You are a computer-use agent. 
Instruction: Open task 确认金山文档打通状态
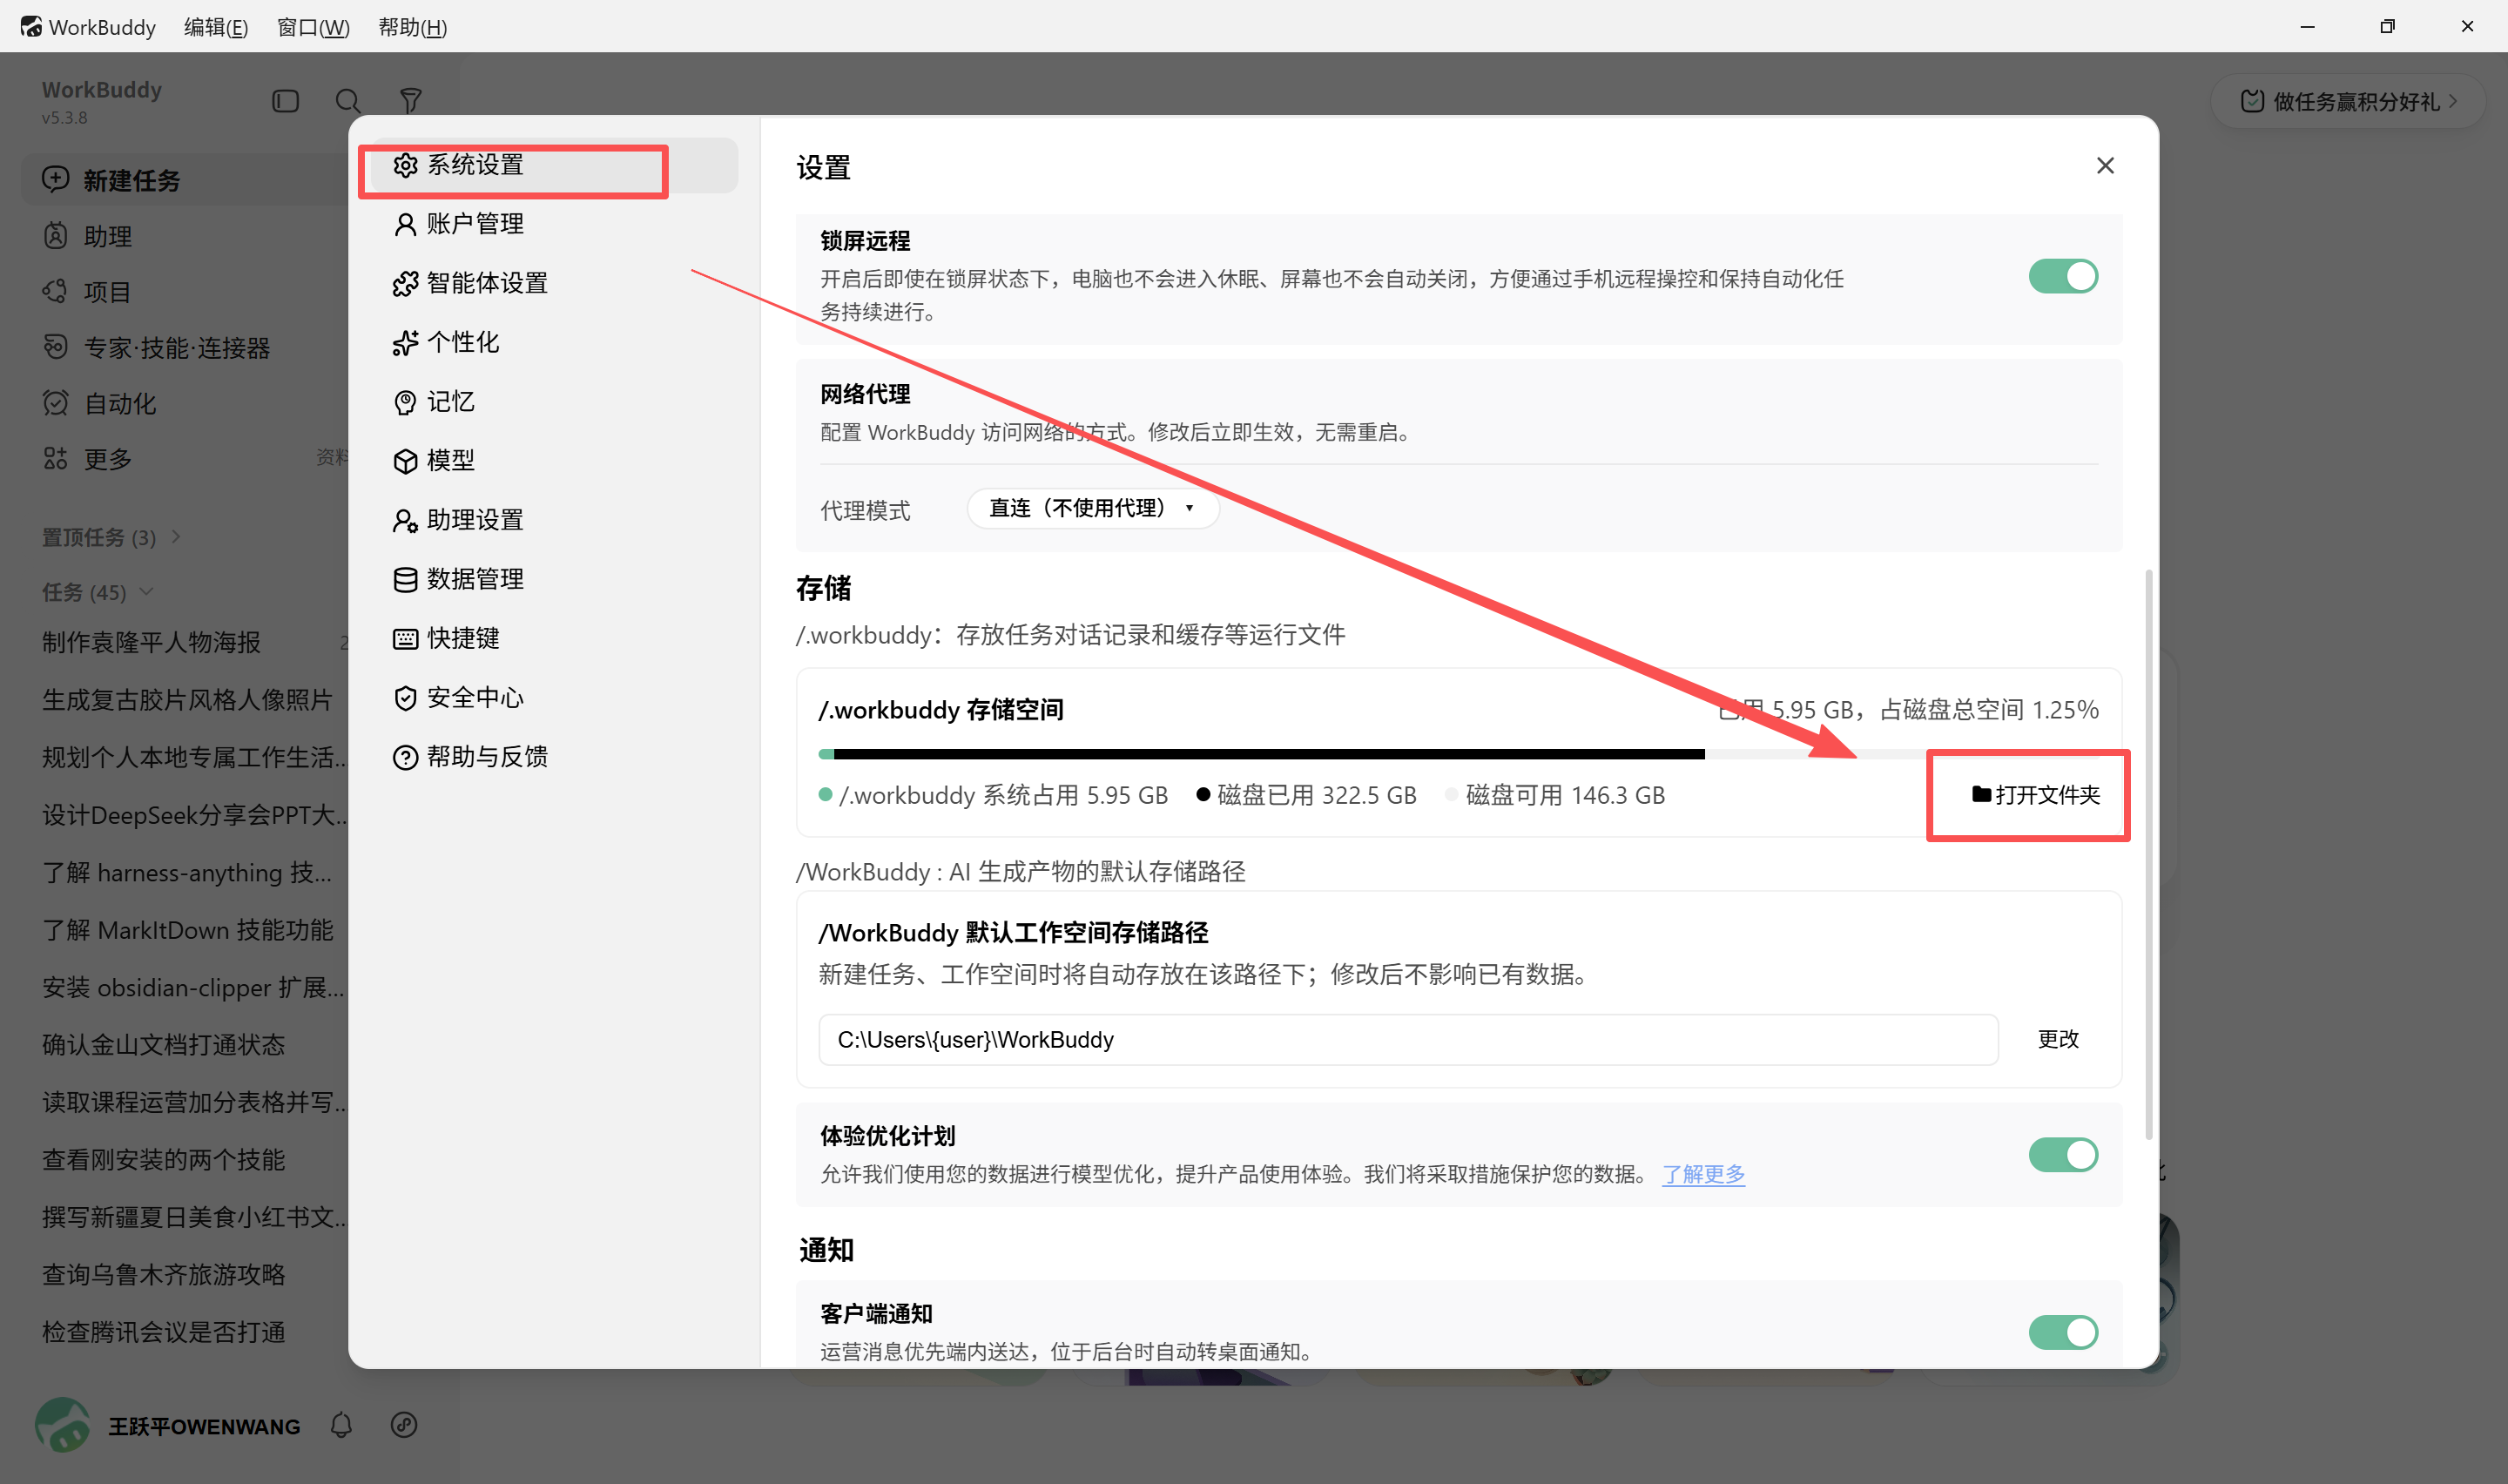click(x=163, y=1045)
